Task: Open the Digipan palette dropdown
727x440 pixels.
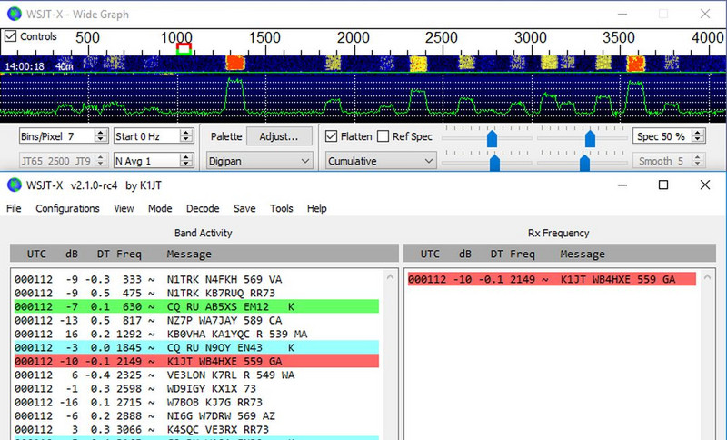Action: point(259,161)
